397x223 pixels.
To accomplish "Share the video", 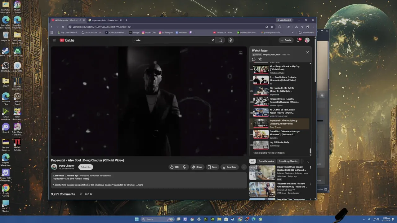I will [x=197, y=167].
